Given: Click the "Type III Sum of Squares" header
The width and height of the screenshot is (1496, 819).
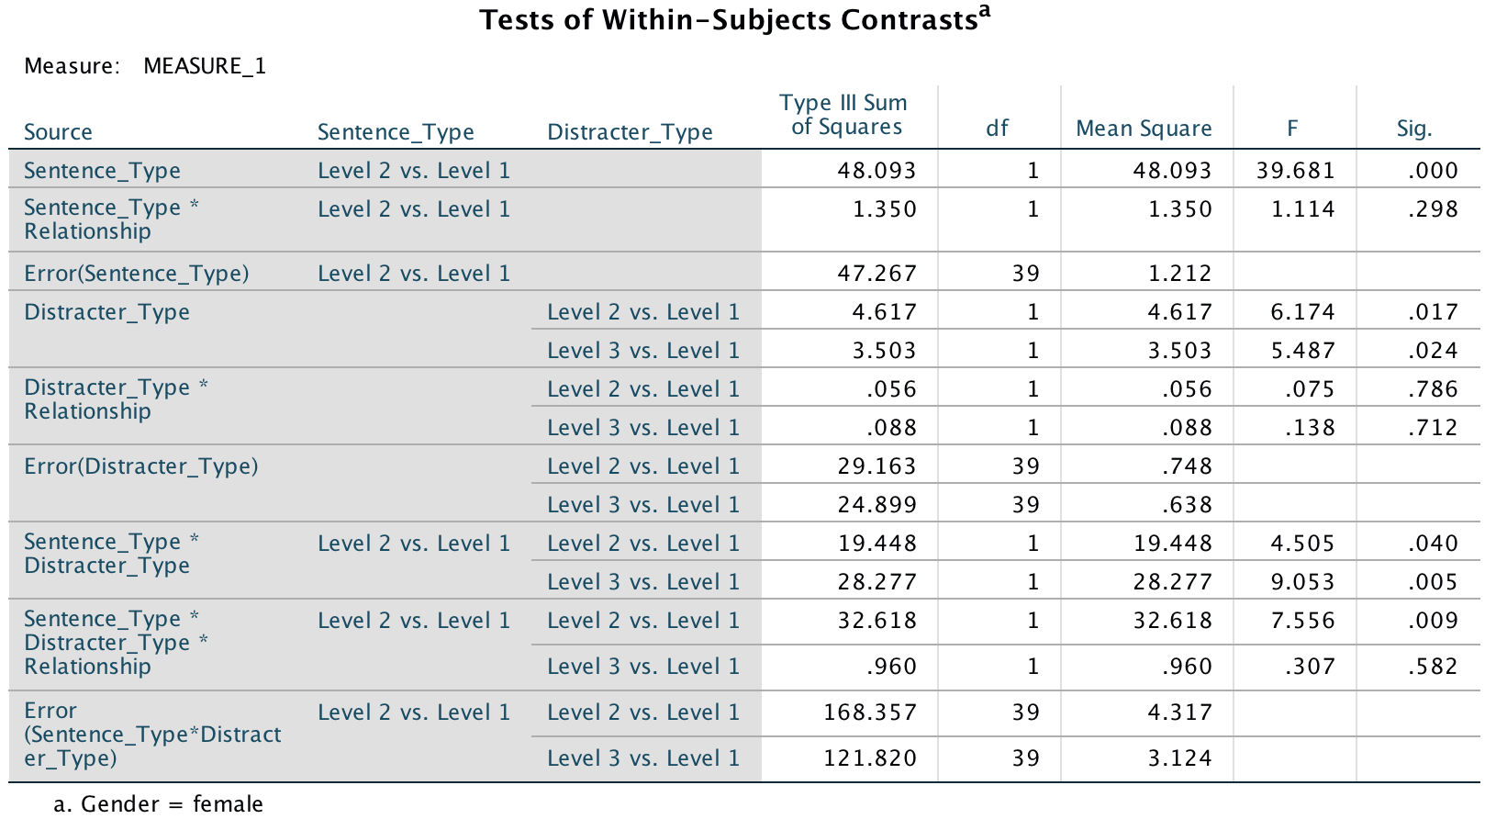Looking at the screenshot, I should tap(846, 116).
